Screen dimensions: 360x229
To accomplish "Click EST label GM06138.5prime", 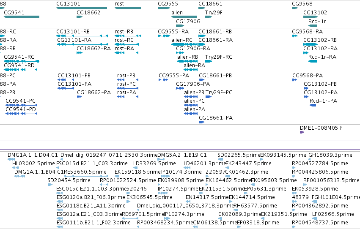I will coord(215,223).
